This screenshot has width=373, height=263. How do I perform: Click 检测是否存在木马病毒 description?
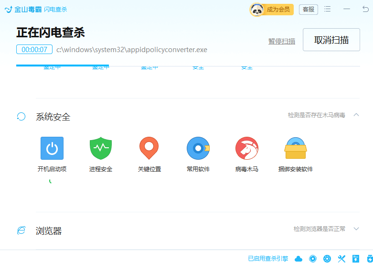[316, 115]
